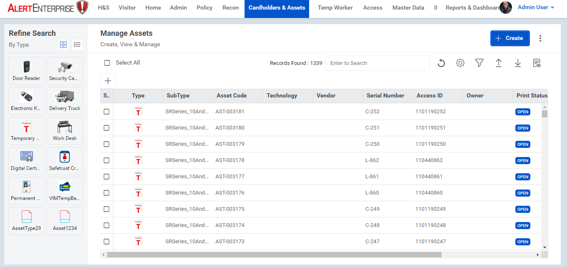The height and width of the screenshot is (267, 567).
Task: Expand the plus icon above the table
Action: coord(108,81)
